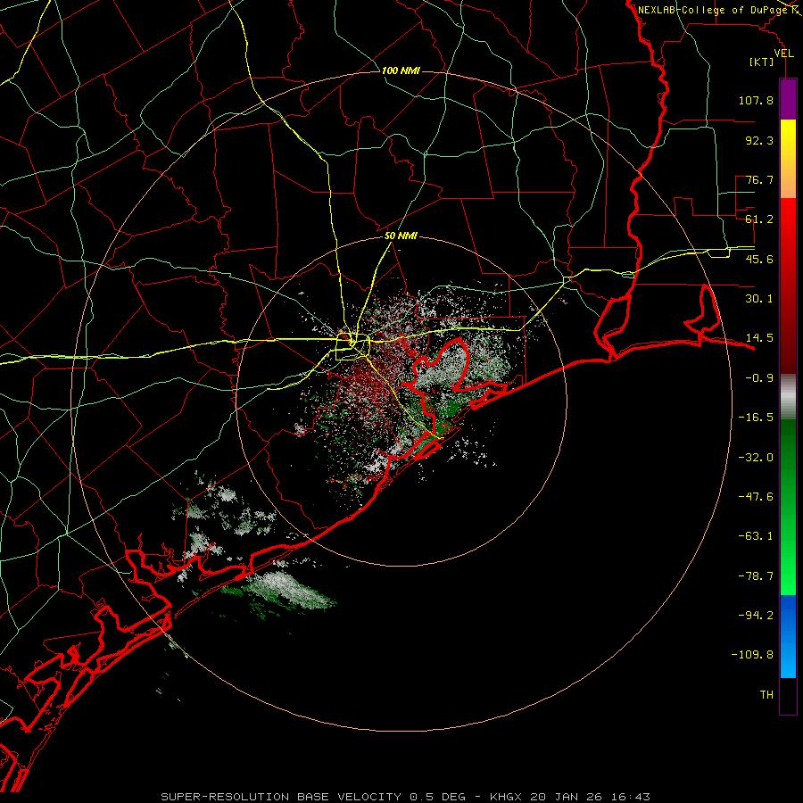Viewport: 803px width, 803px height.
Task: Click the -32.0 velocity scale value
Action: coord(756,458)
